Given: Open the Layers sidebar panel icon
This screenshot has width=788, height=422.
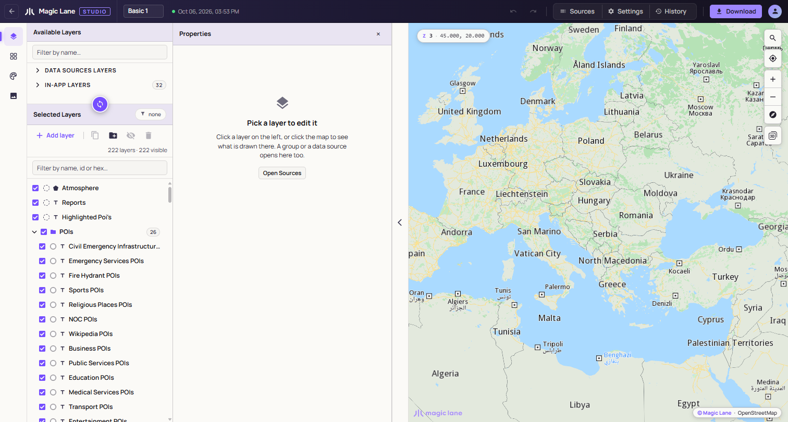Looking at the screenshot, I should coord(14,36).
